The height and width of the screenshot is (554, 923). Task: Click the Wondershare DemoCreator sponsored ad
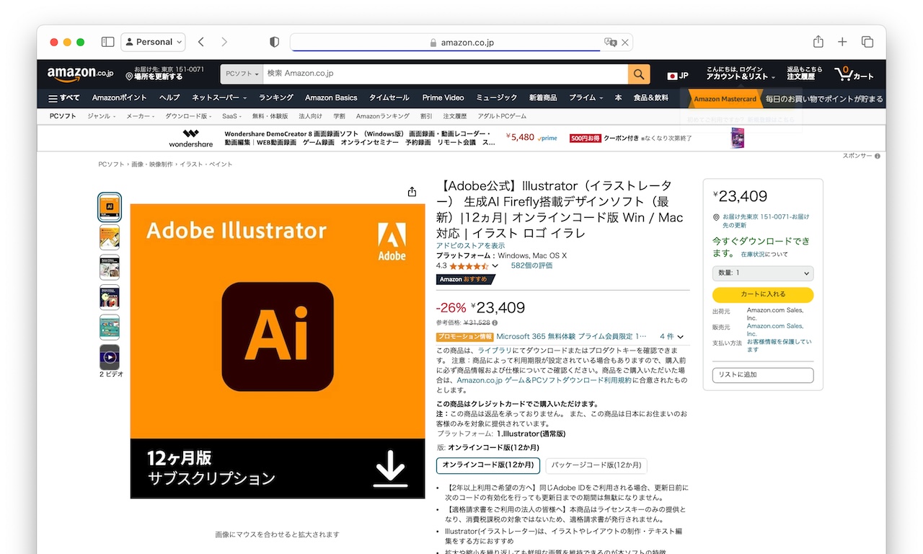point(461,138)
